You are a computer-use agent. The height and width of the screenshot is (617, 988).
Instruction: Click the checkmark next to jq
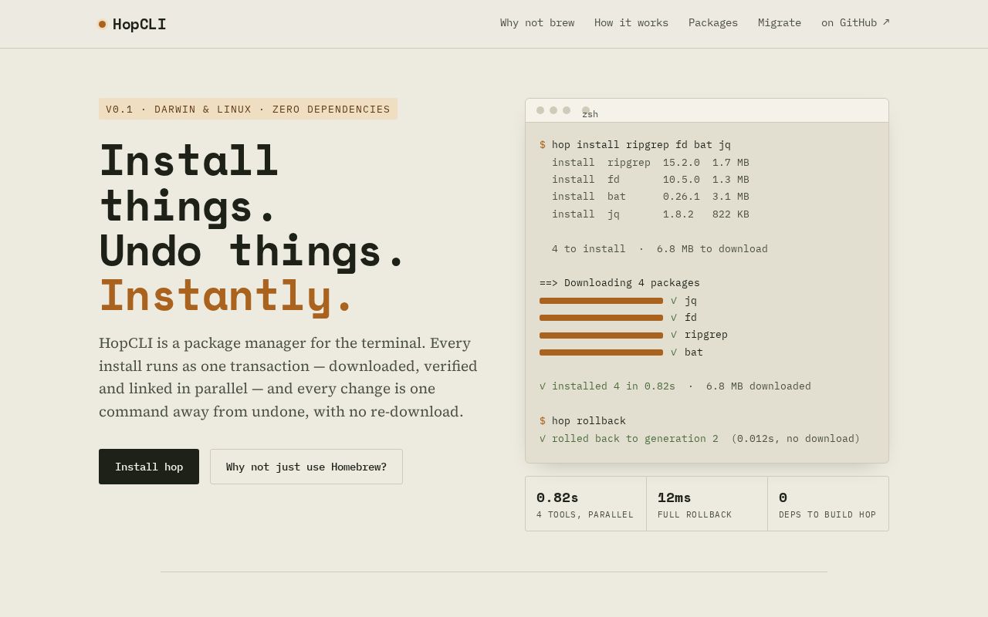click(674, 301)
